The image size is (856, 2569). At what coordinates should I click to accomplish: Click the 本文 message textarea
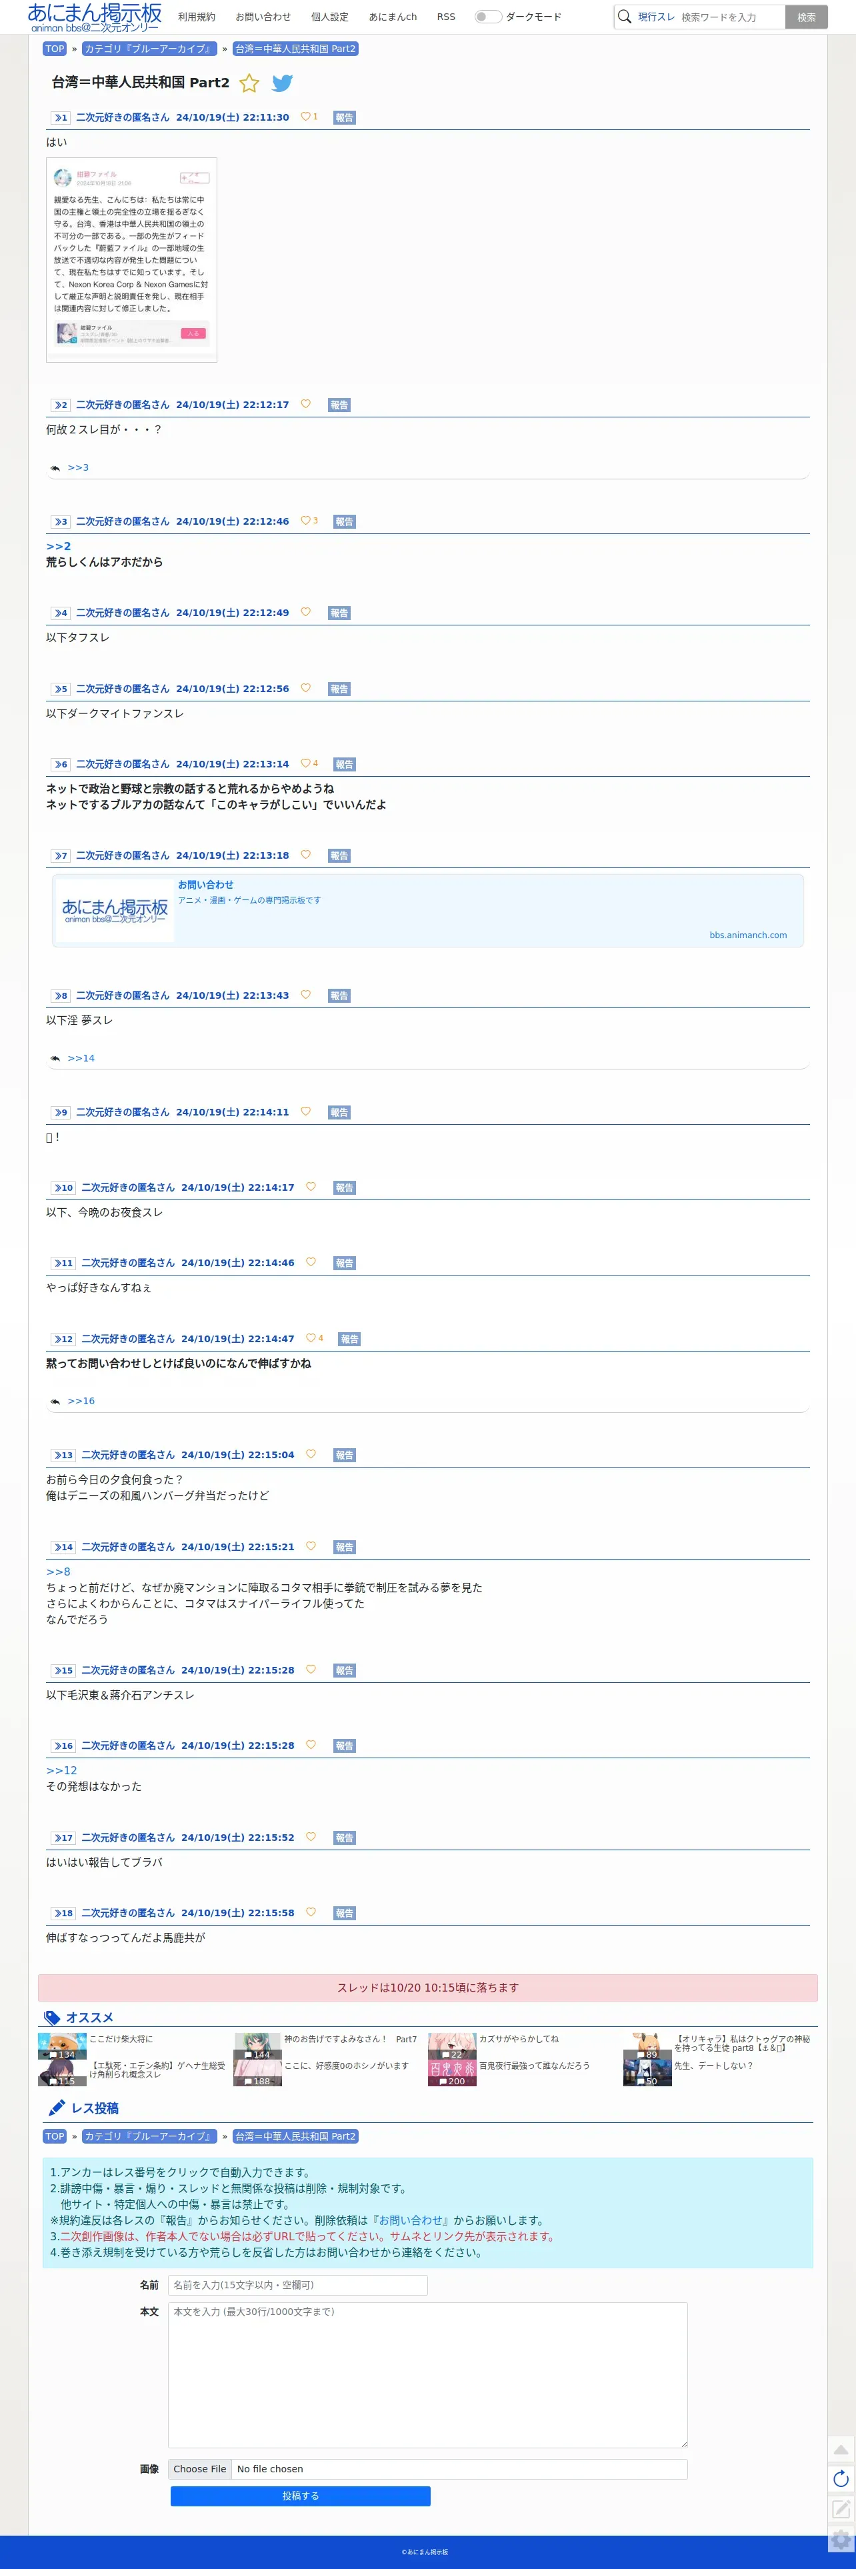[427, 2374]
